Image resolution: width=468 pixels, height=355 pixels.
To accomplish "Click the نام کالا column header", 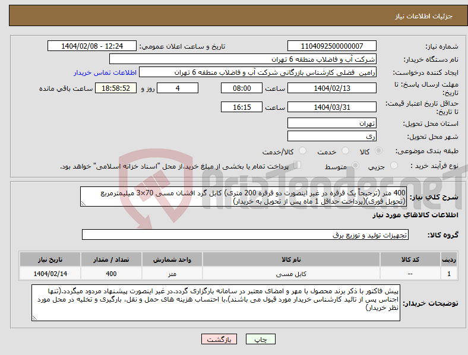I will 291,259.
